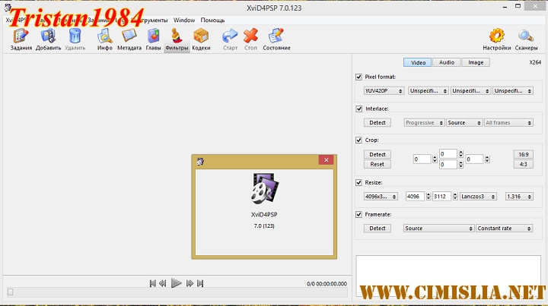Uncheck the Interlace checkbox
Image resolution: width=548 pixels, height=306 pixels.
(x=359, y=109)
